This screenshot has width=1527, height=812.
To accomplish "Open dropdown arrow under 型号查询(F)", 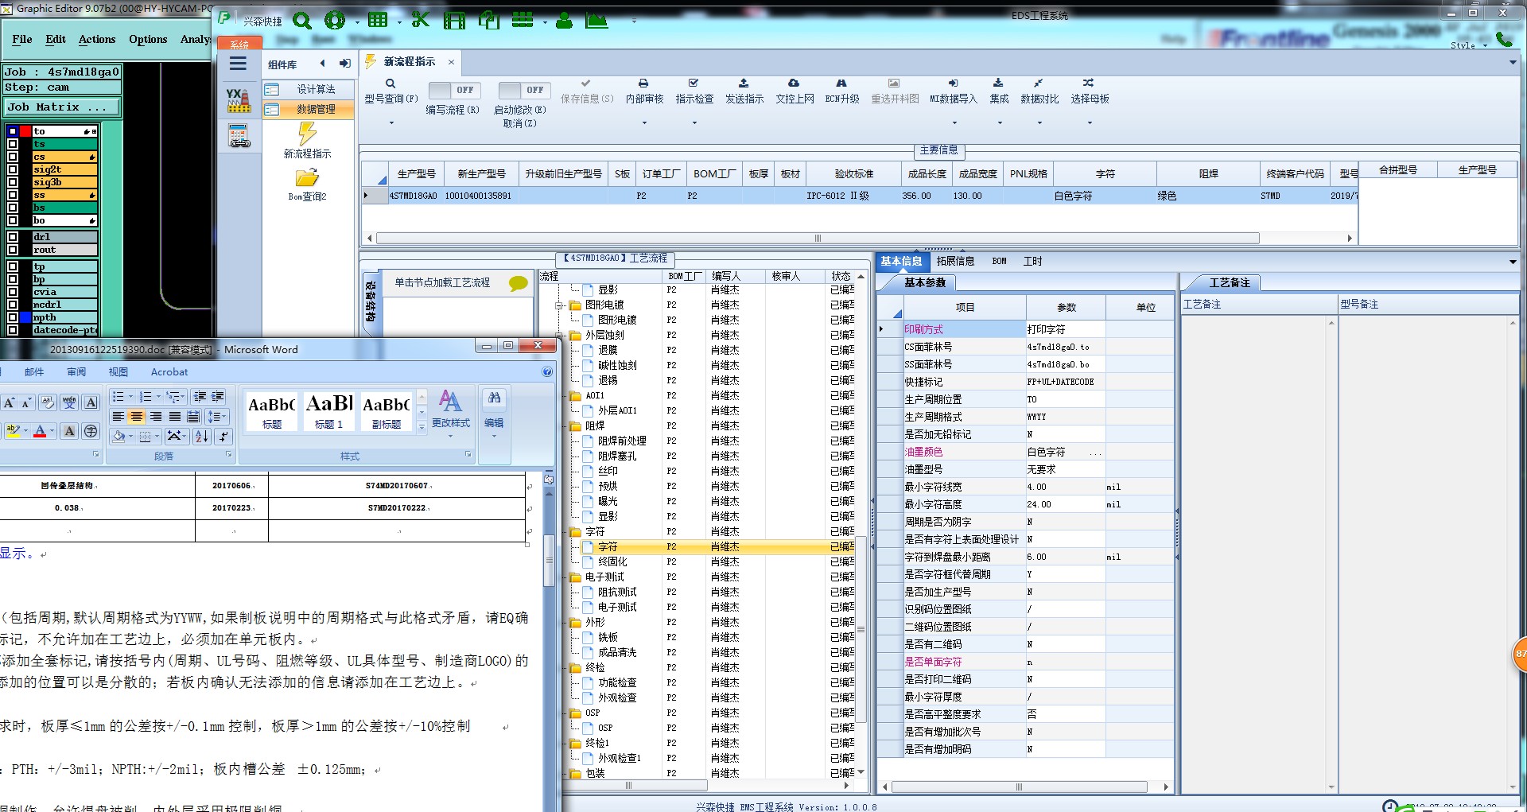I will coord(391,123).
